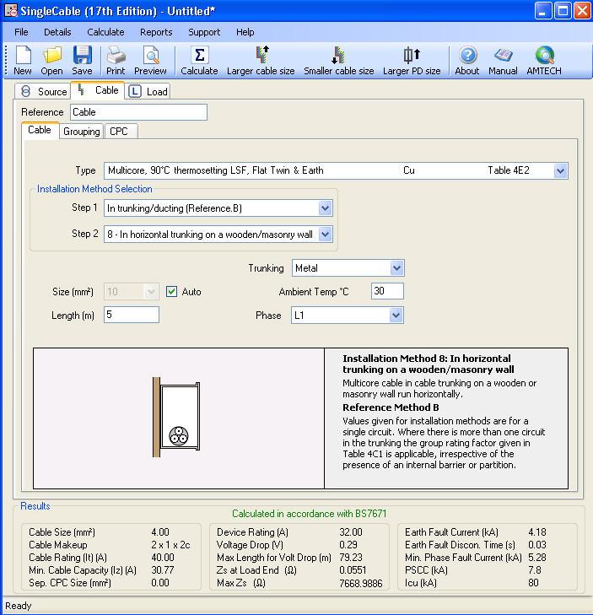Expand the cable Type dropdown
The height and width of the screenshot is (615, 593).
[560, 170]
